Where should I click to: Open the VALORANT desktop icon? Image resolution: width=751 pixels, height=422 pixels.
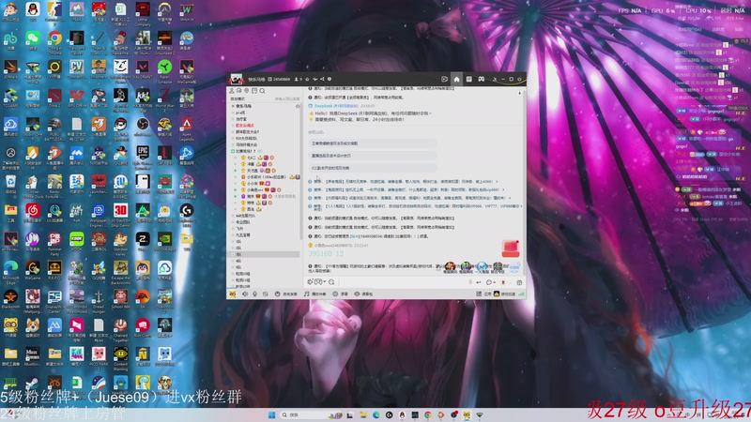click(143, 68)
